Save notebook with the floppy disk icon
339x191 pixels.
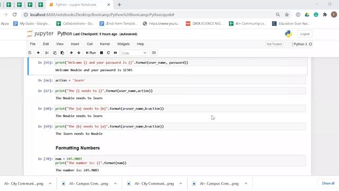coord(30,53)
